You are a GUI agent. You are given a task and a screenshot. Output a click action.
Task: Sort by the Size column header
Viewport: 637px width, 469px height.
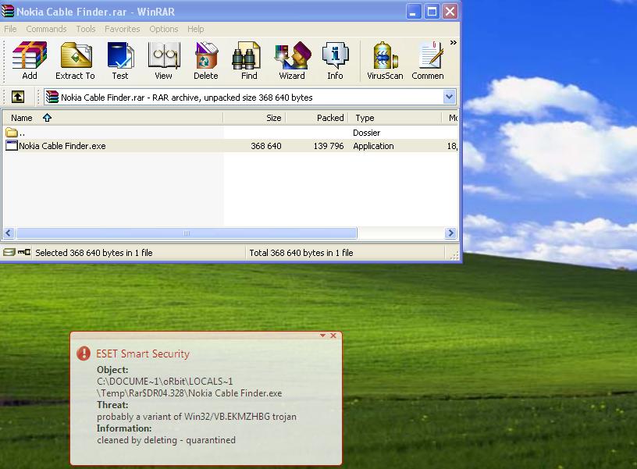254,118
